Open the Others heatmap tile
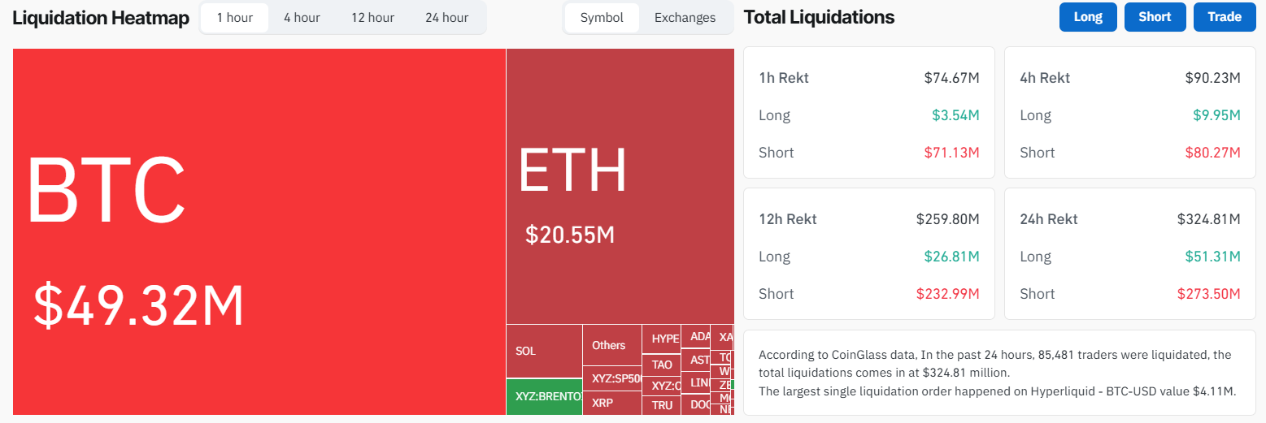Image resolution: width=1266 pixels, height=423 pixels. pos(611,345)
